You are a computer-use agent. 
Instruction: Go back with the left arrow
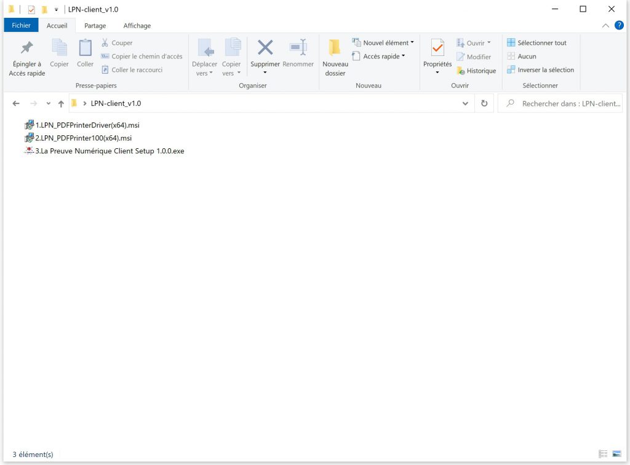pos(16,103)
